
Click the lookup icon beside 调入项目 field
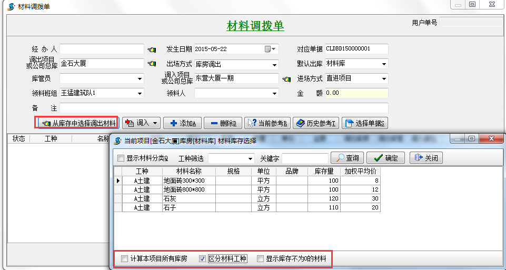coord(286,79)
